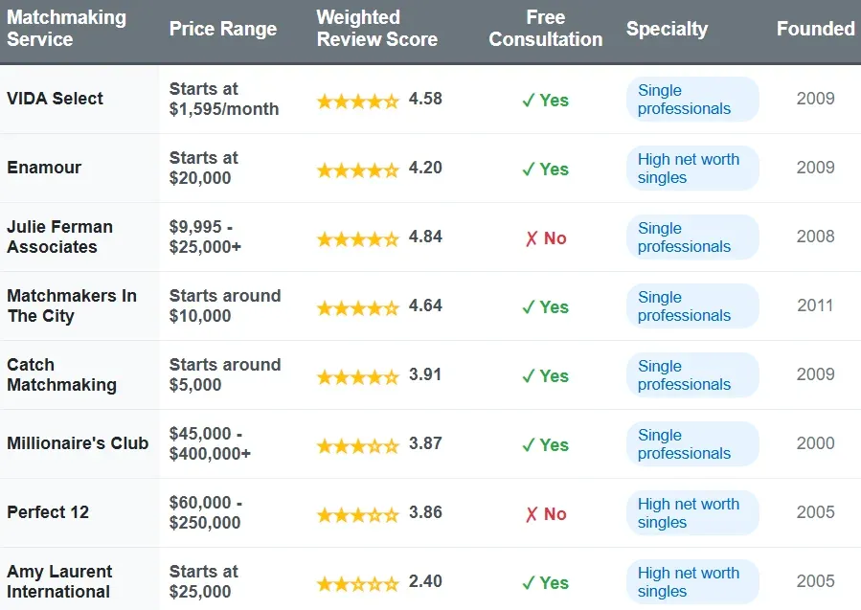
Task: Open the VIDA Select service name
Action: 55,99
